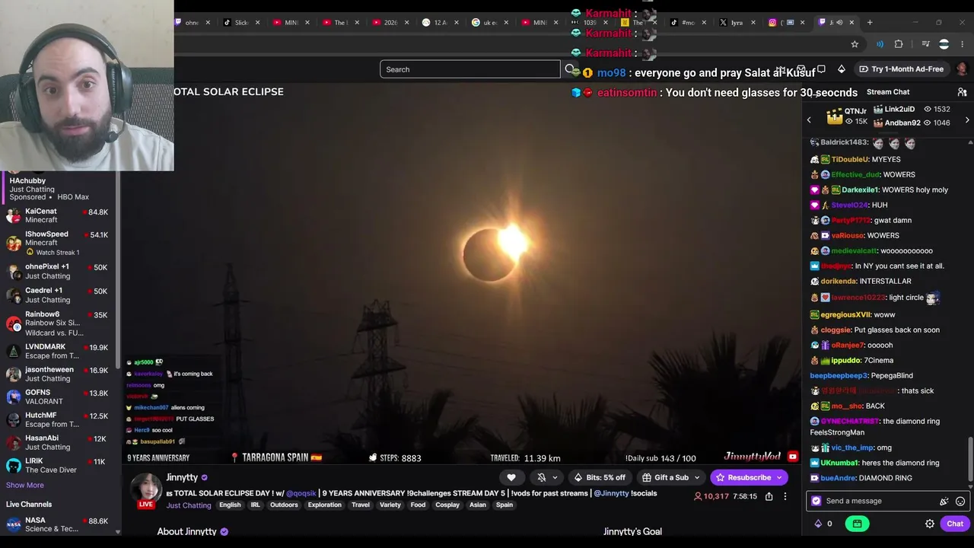Open Rainbow6 channel in sidebar

tap(59, 323)
